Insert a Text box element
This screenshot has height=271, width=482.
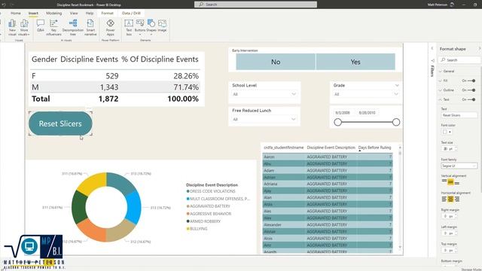[x=129, y=27]
